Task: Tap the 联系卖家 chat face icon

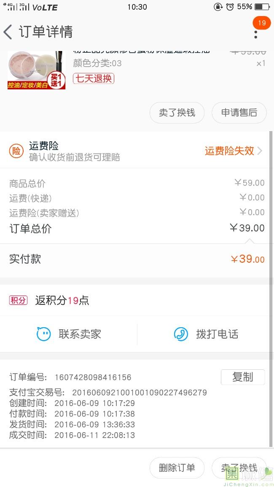Action: [43, 334]
